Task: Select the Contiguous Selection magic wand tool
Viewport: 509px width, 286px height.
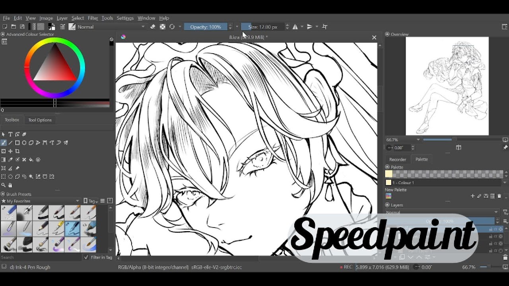Action: point(31,177)
